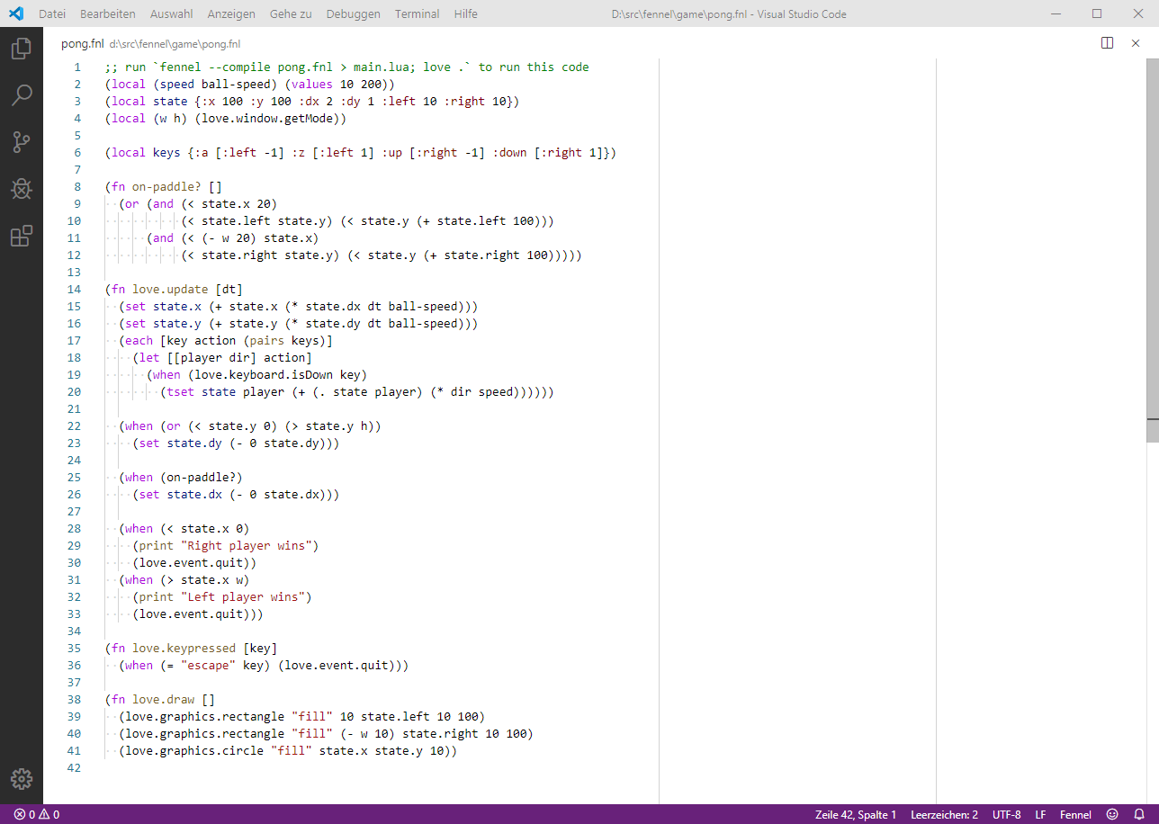Click 'love.update' on line 14
The width and height of the screenshot is (1159, 824).
tap(170, 289)
